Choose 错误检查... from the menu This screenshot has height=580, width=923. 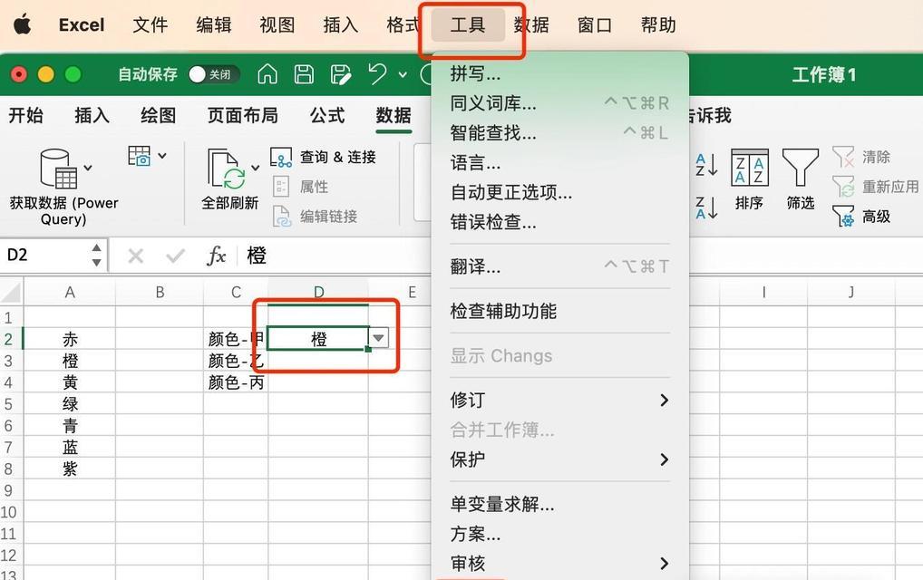pos(560,222)
